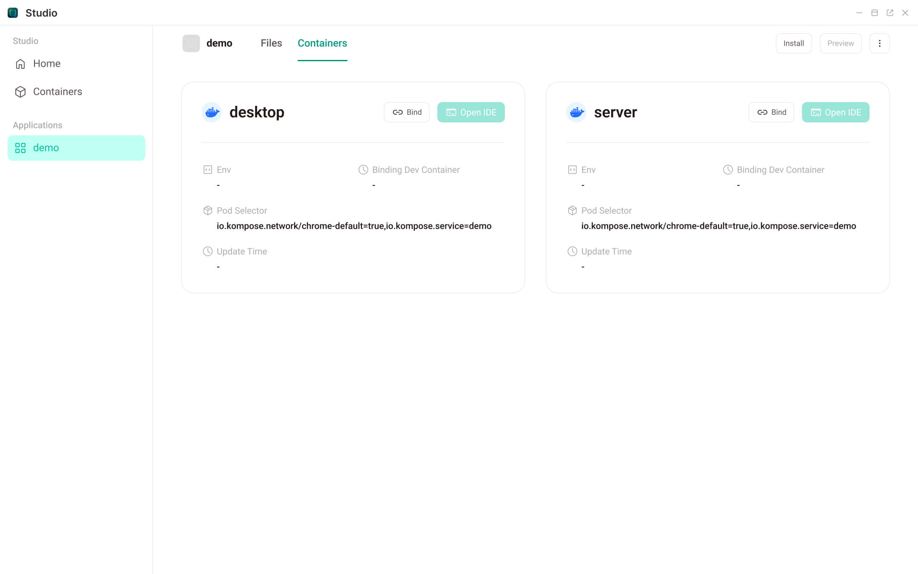Open IDE for the desktop container
This screenshot has height=574, width=918.
point(471,112)
